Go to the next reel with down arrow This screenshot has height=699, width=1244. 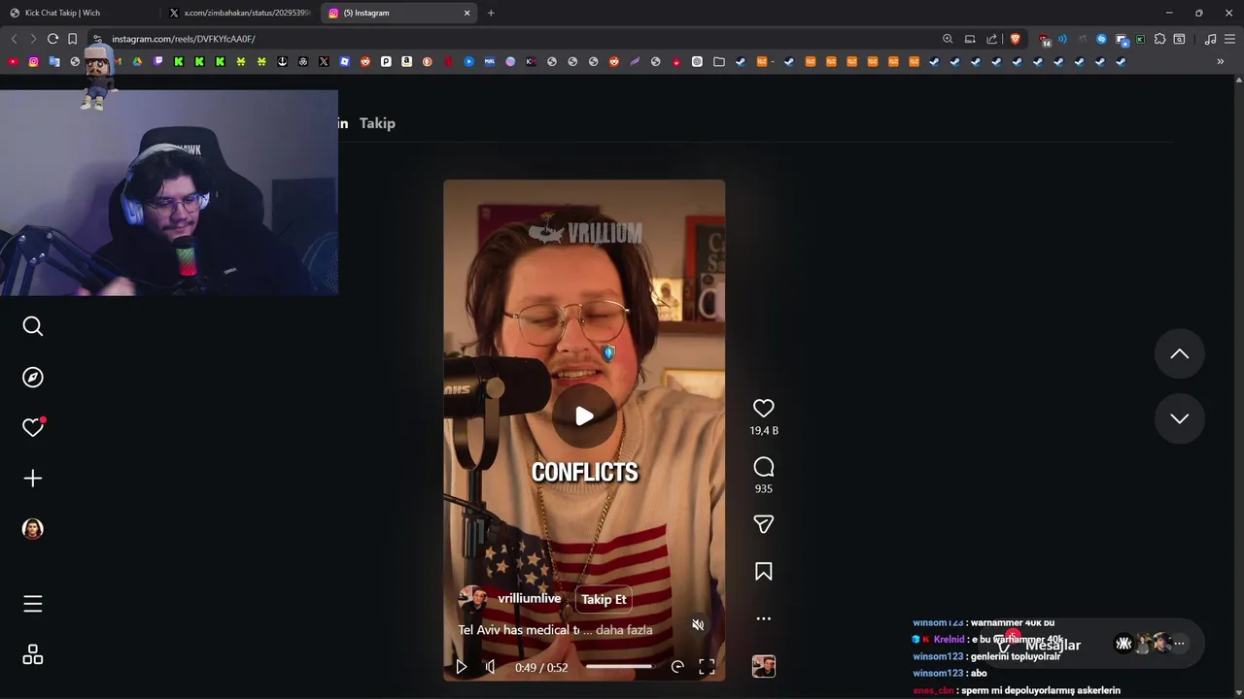[1179, 418]
